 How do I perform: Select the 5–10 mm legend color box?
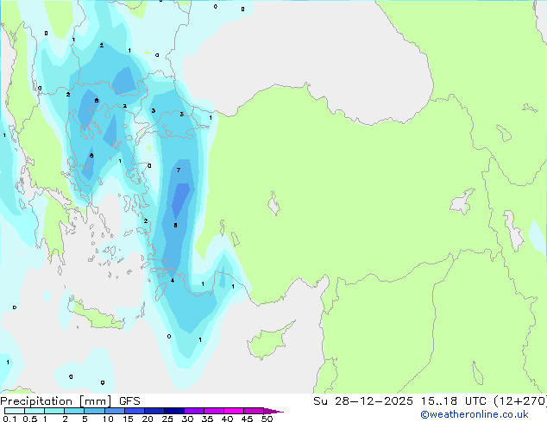tap(94, 411)
